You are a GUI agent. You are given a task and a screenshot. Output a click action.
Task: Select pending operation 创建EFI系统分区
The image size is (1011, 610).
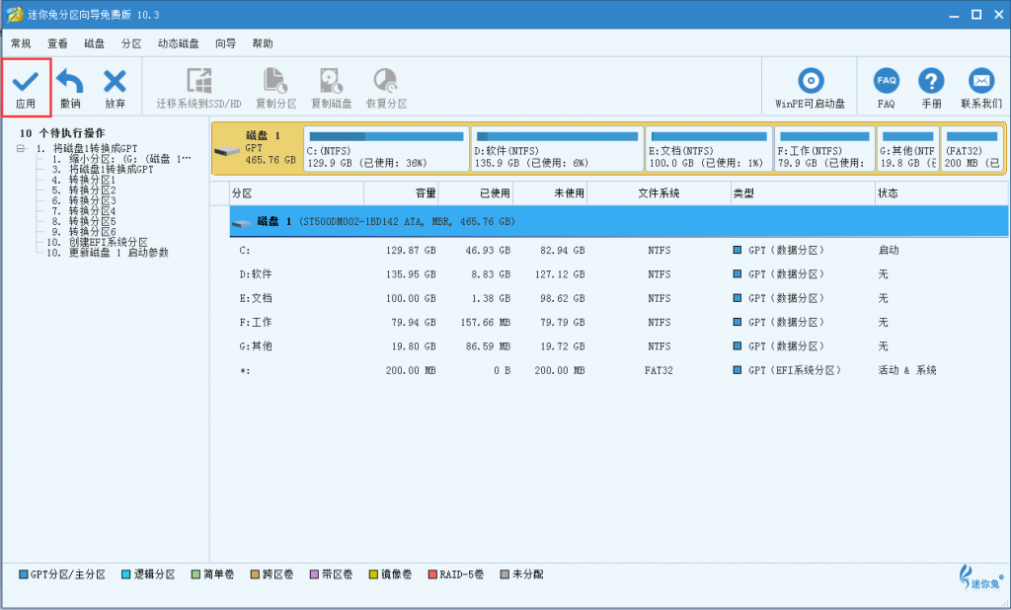tap(98, 243)
